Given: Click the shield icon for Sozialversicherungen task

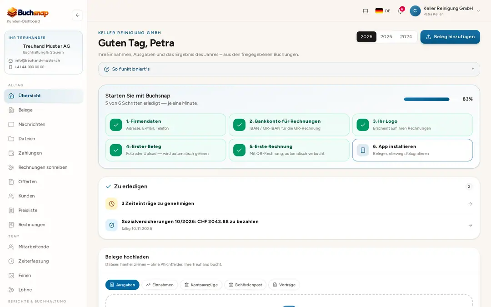Looking at the screenshot, I should (x=111, y=225).
